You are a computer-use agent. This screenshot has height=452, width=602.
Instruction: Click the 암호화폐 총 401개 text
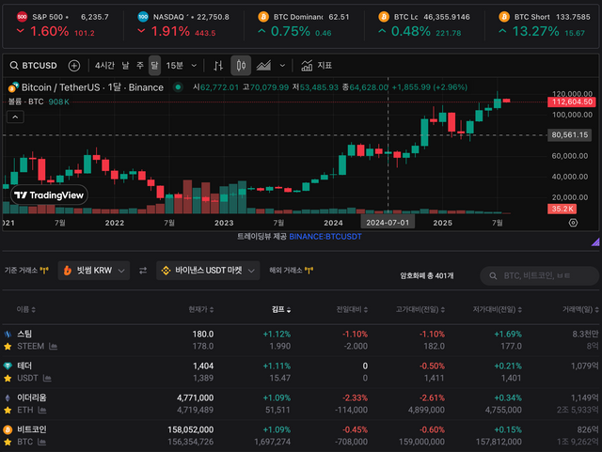click(x=427, y=276)
